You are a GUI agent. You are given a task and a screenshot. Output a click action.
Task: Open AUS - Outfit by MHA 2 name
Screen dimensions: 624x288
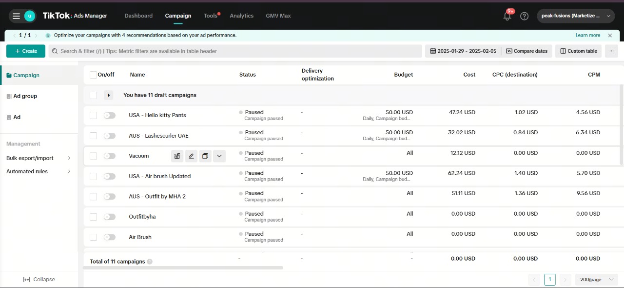click(x=157, y=196)
